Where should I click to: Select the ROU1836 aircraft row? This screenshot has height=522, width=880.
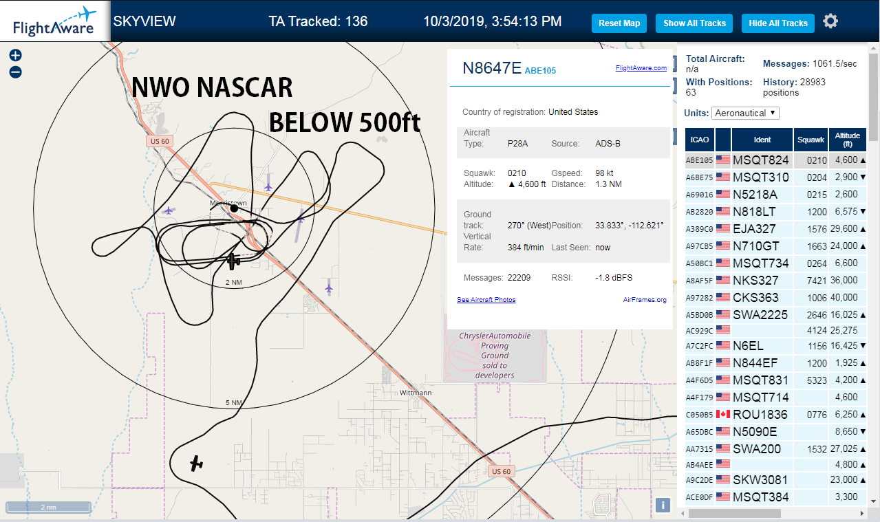coord(776,415)
